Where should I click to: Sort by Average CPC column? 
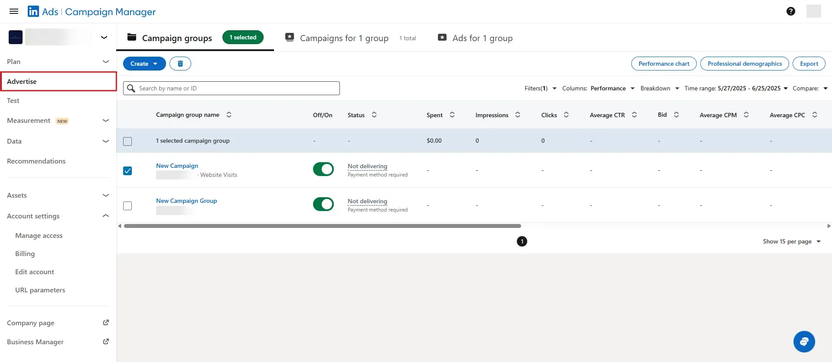815,115
